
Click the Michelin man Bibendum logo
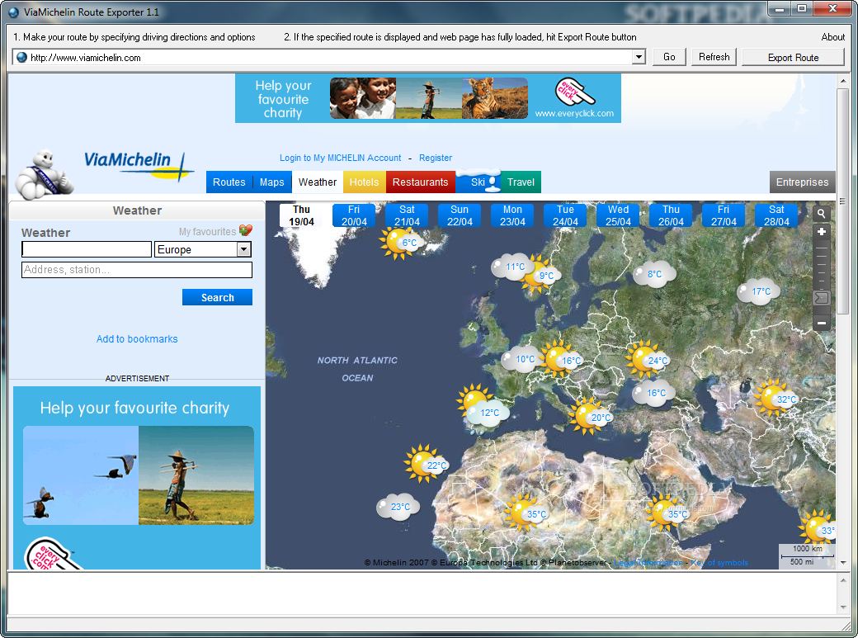point(45,175)
